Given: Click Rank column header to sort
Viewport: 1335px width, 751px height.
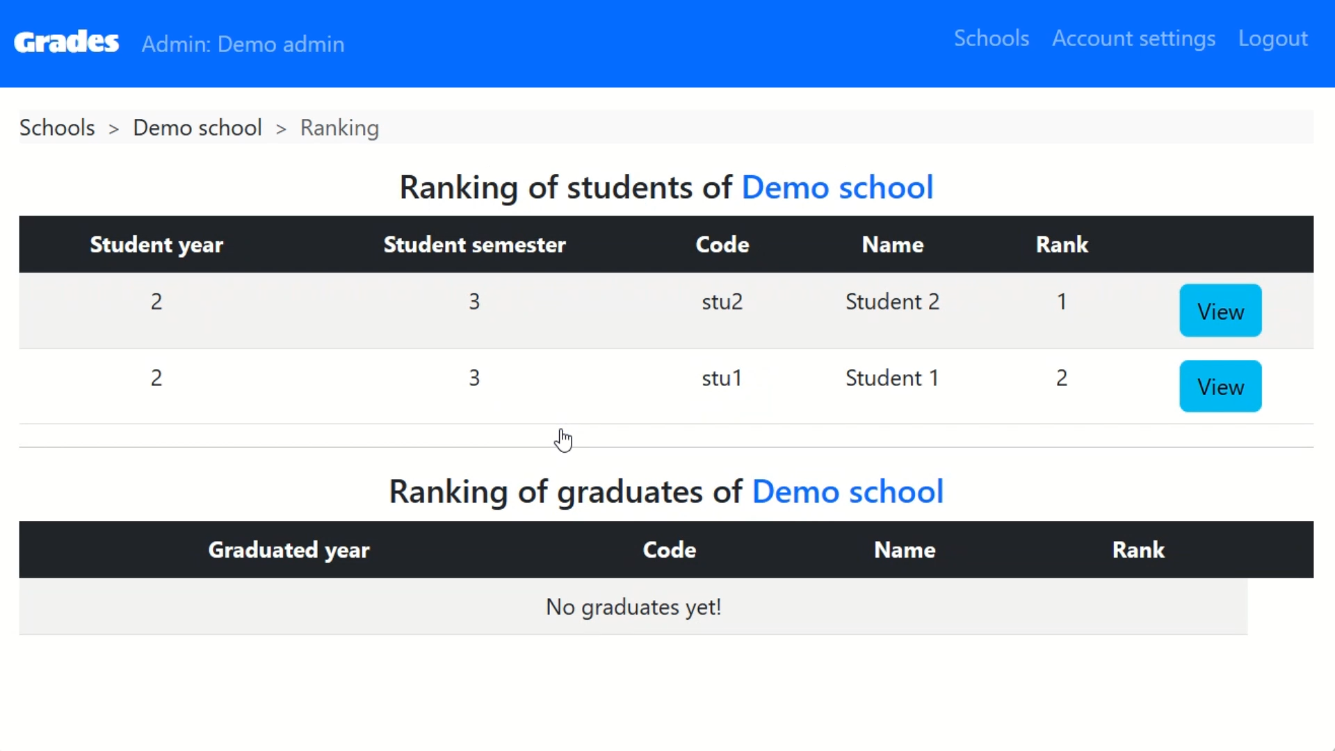Looking at the screenshot, I should click(1062, 244).
